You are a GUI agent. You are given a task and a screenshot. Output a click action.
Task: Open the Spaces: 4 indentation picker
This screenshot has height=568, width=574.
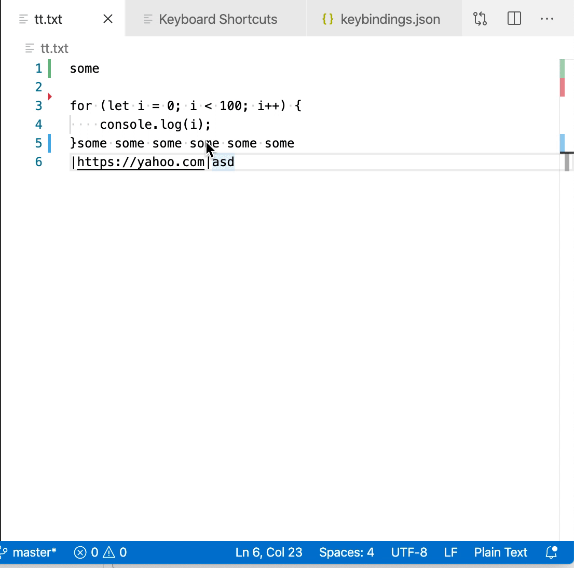click(347, 552)
